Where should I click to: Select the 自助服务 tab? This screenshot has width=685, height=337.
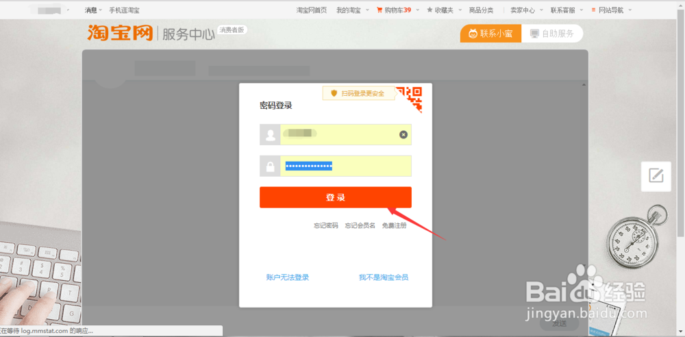pos(552,34)
